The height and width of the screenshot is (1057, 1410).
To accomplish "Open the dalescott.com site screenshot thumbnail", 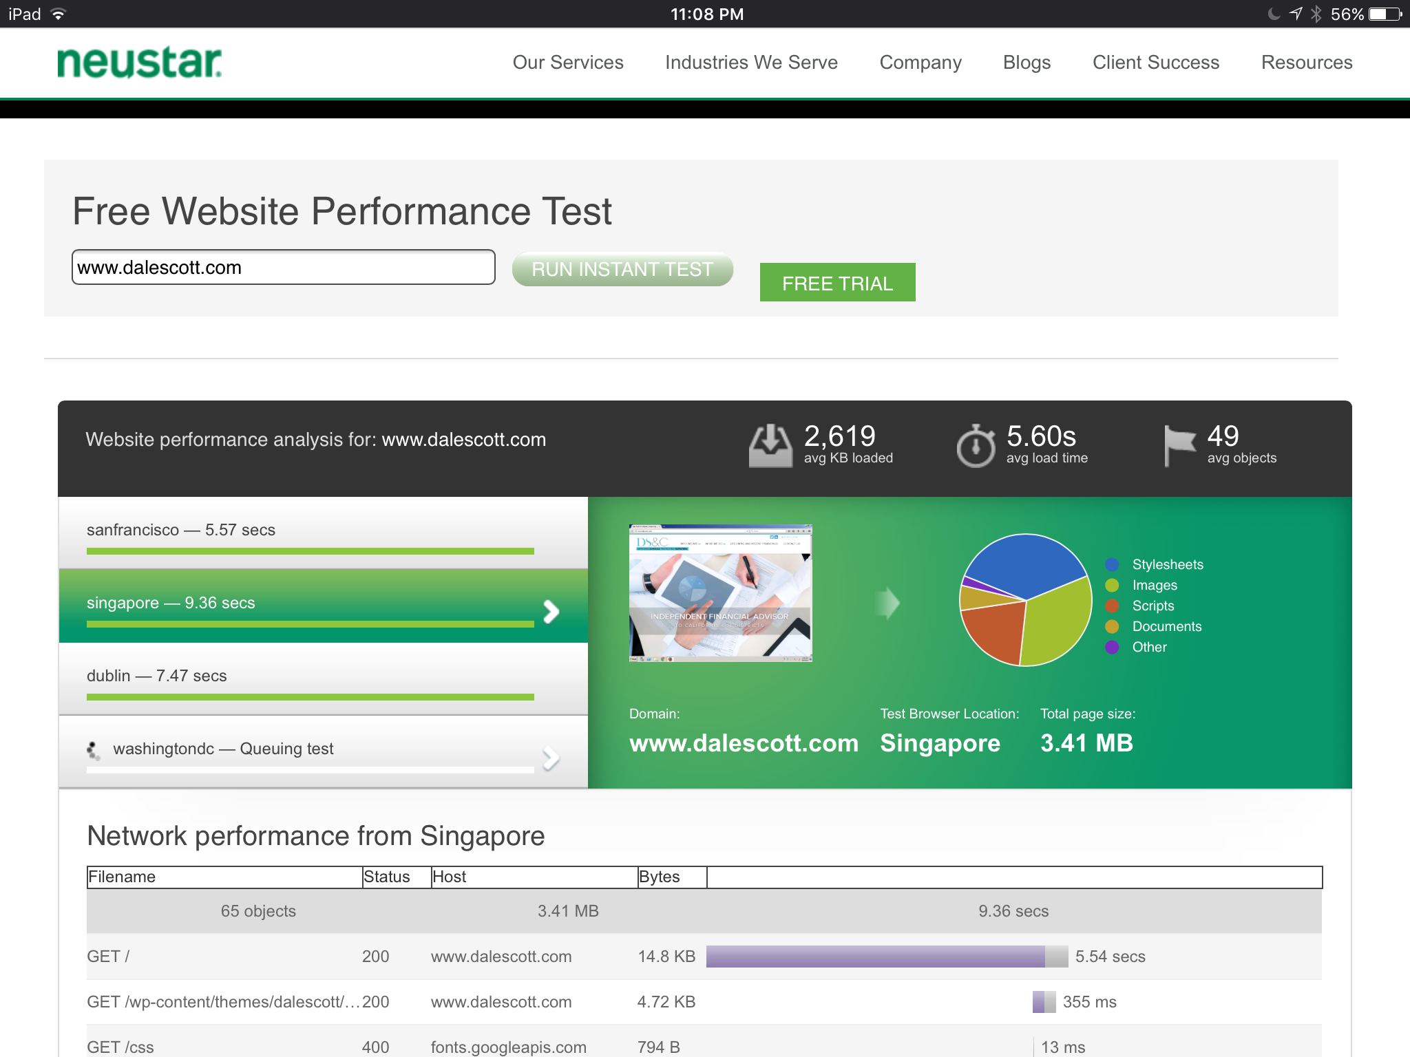I will [721, 593].
